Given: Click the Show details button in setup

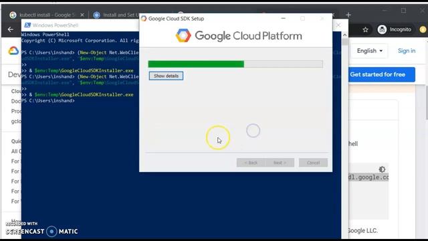Looking at the screenshot, I should pyautogui.click(x=166, y=76).
